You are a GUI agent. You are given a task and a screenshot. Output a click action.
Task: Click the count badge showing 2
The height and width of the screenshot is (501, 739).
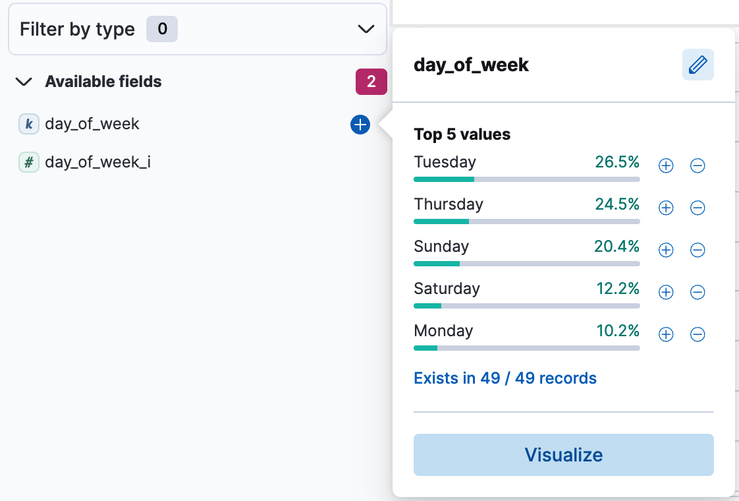click(x=371, y=82)
